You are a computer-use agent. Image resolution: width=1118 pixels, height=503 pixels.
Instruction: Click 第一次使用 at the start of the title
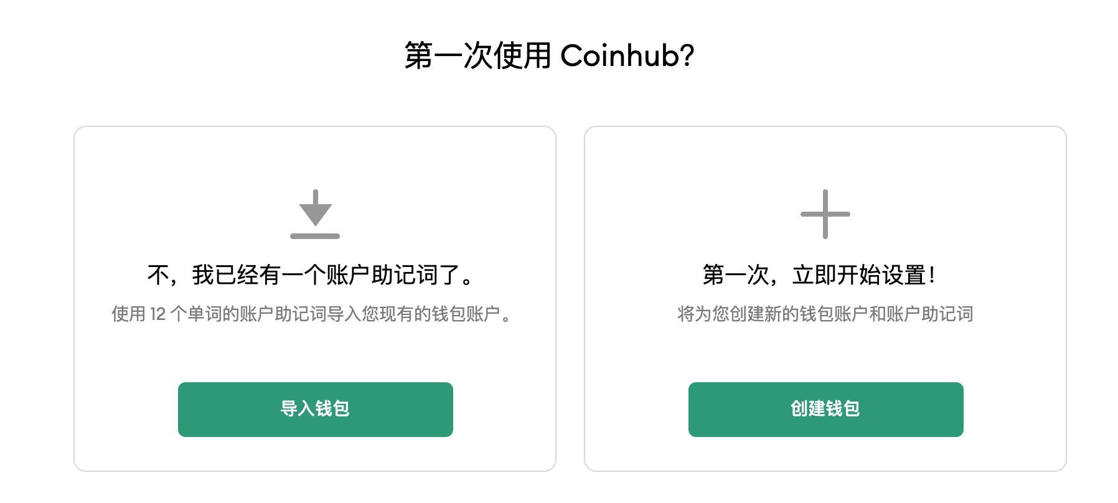point(478,55)
